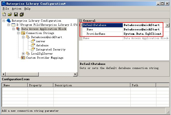Open the Action menu
Image resolution: width=171 pixels, height=115 pixels.
click(x=16, y=8)
